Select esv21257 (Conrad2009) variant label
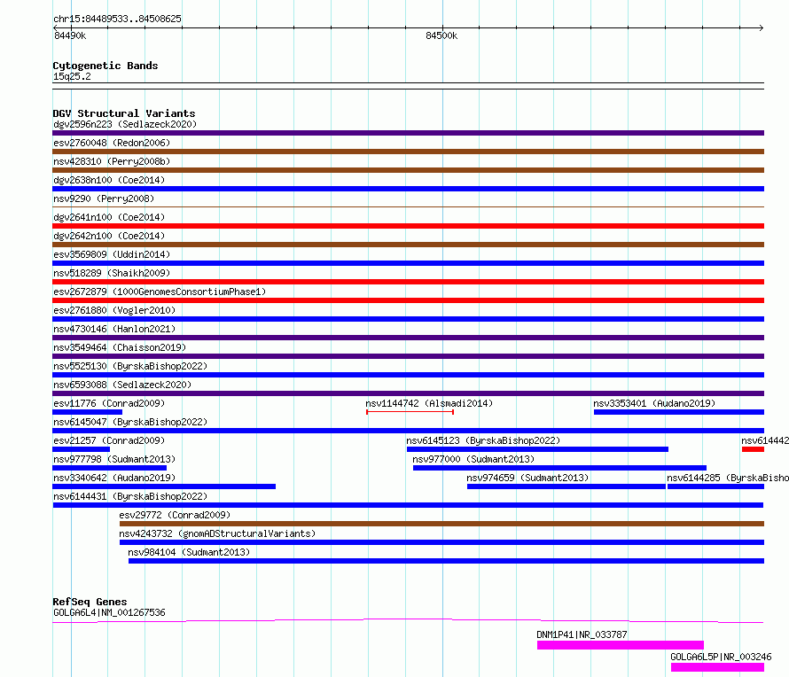This screenshot has height=677, width=789. coord(109,440)
